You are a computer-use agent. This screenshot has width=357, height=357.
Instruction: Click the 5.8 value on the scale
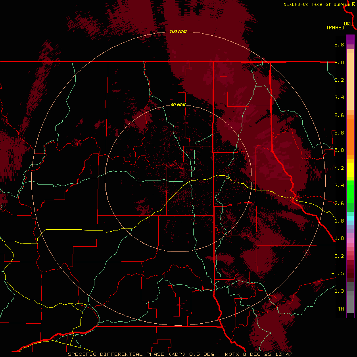339,133
